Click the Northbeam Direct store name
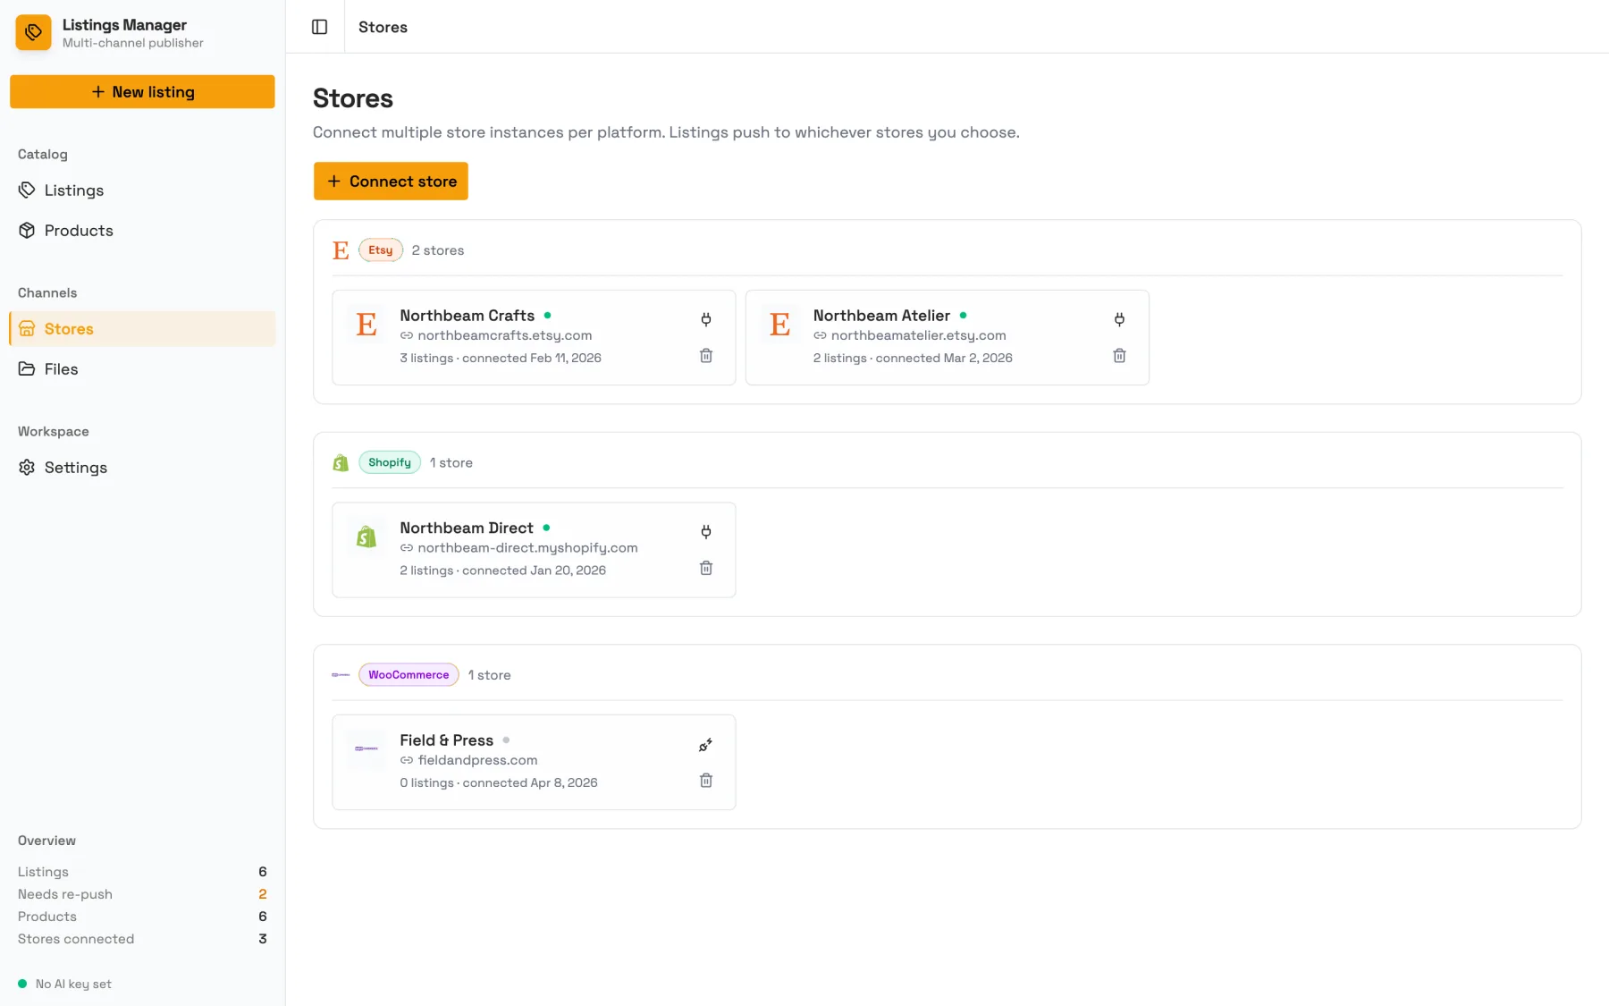 click(467, 528)
